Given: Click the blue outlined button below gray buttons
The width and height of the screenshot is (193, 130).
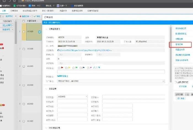Looking at the screenshot, I should (181, 98).
